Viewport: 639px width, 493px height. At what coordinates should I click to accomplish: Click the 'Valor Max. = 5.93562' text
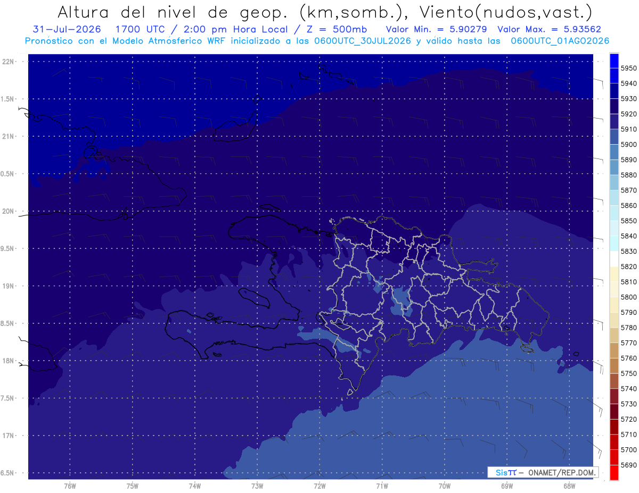tap(549, 29)
